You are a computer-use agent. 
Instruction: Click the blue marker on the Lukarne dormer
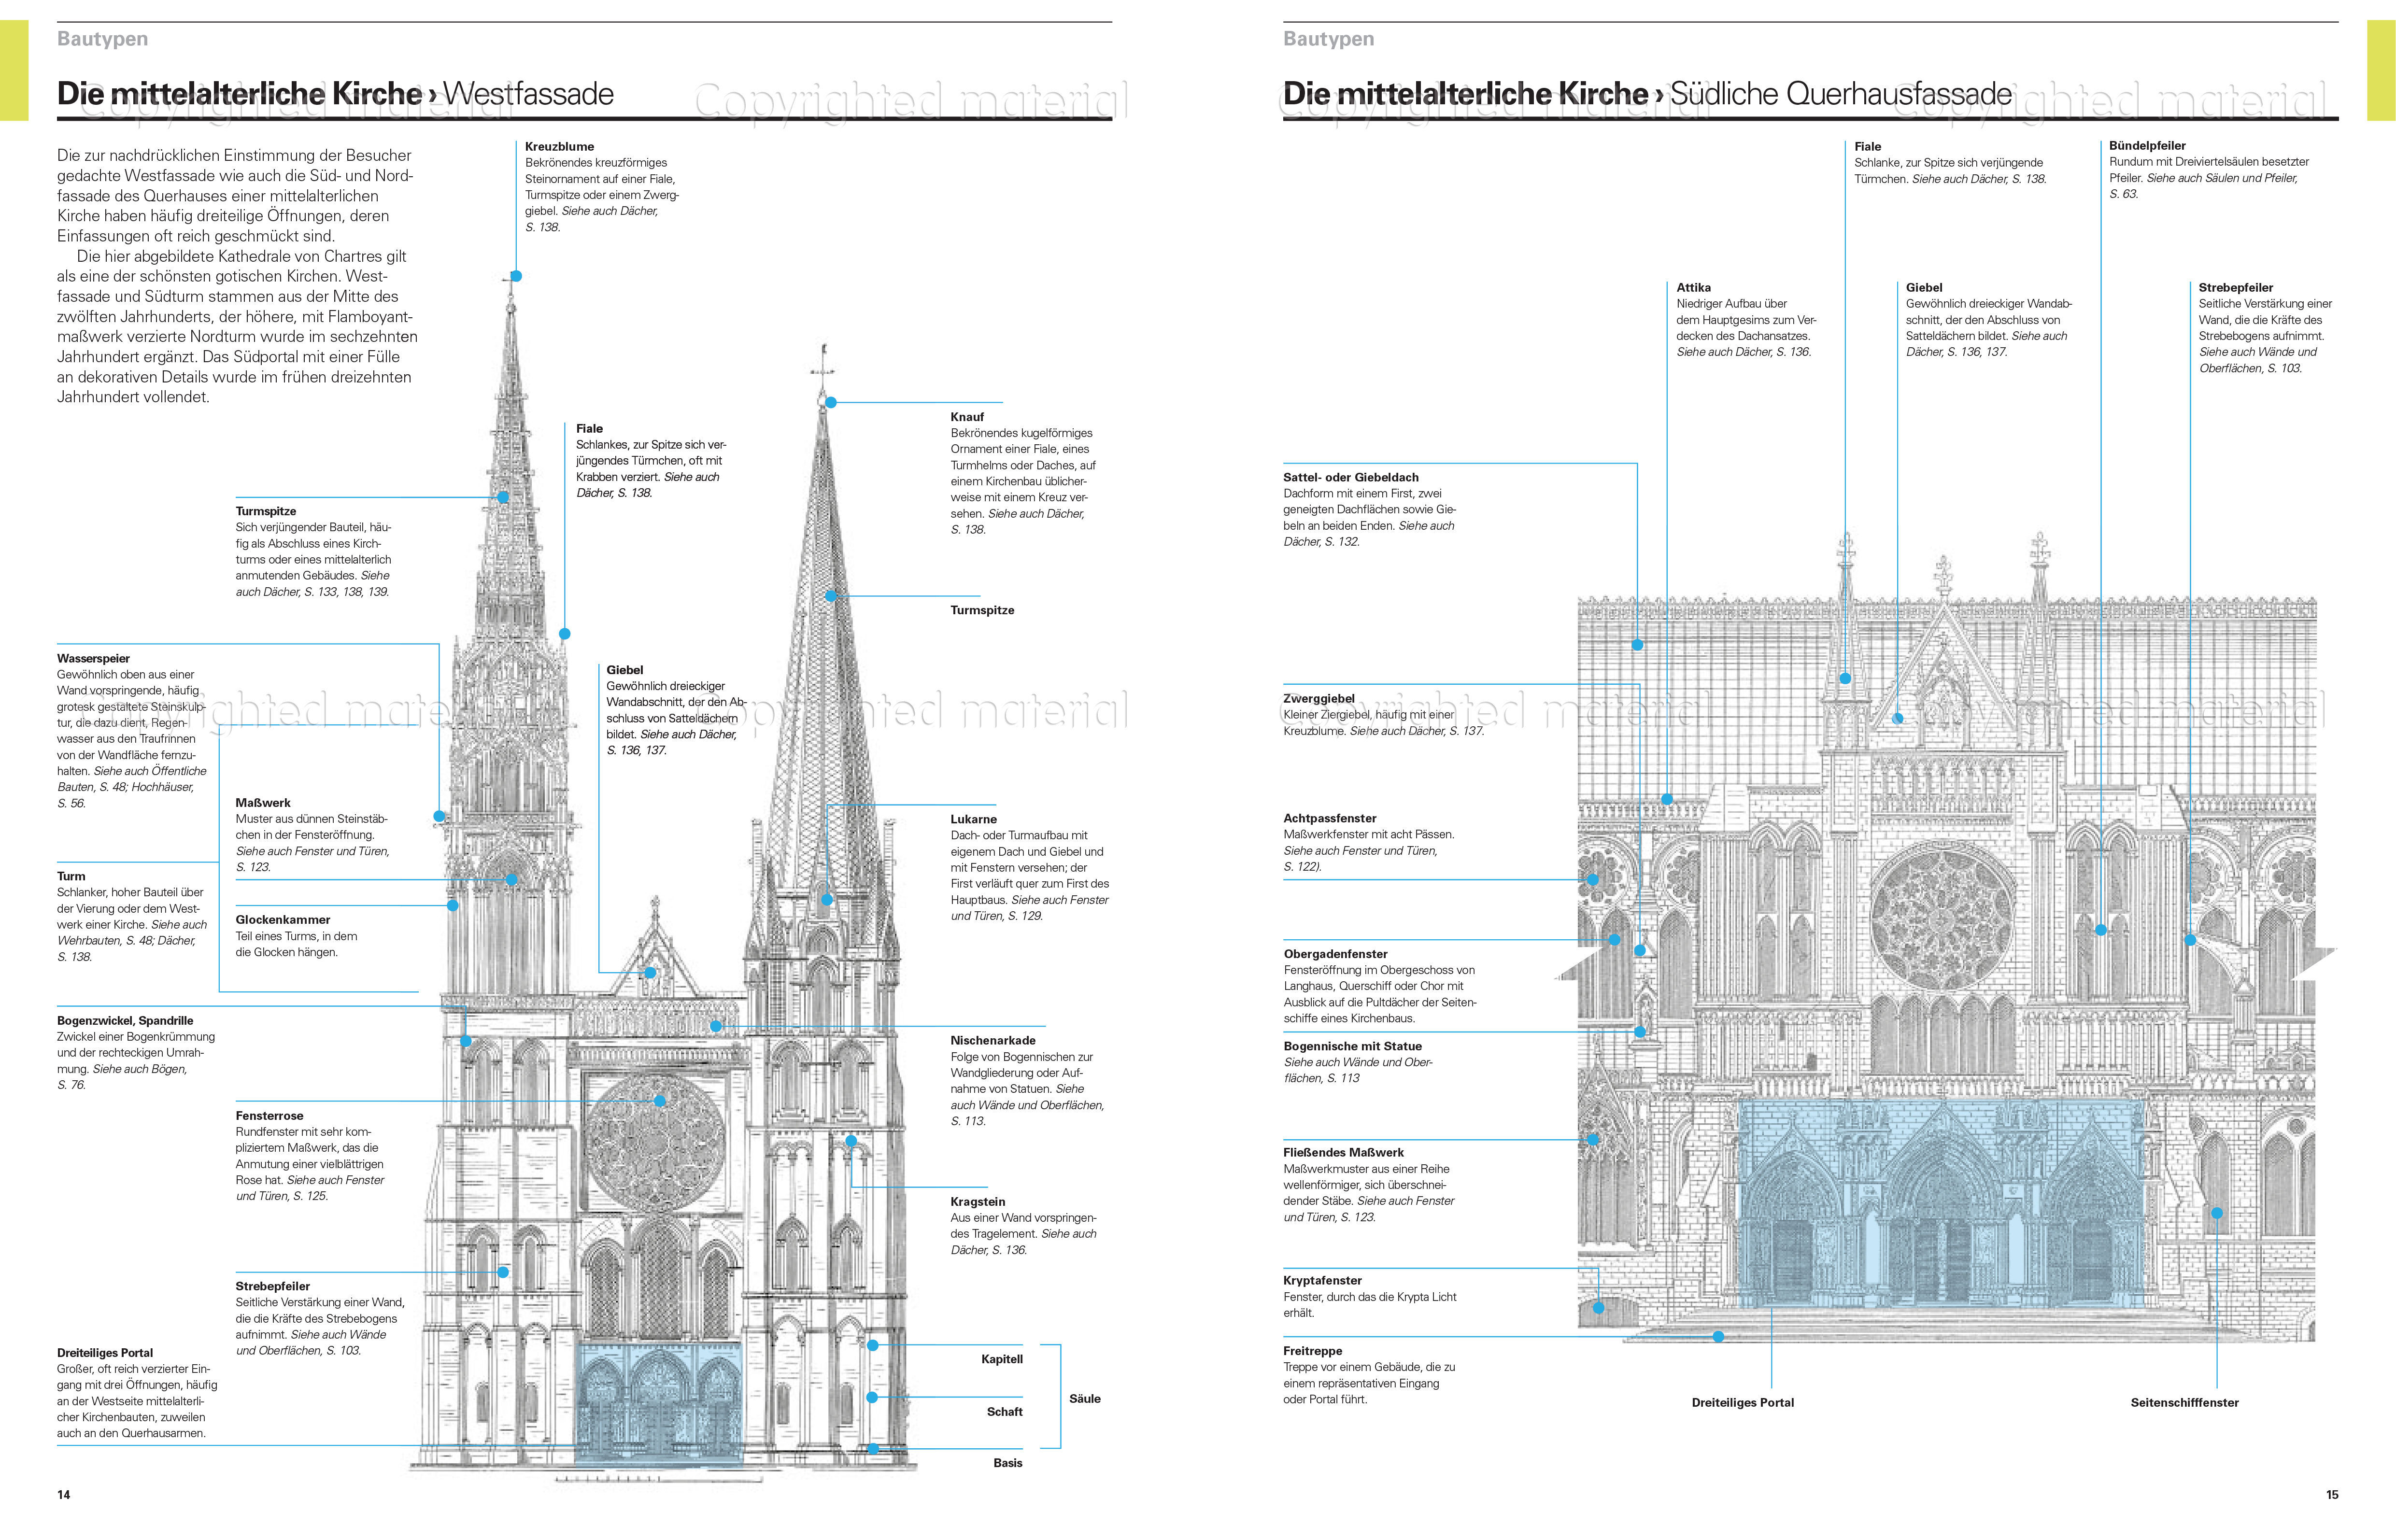[826, 899]
